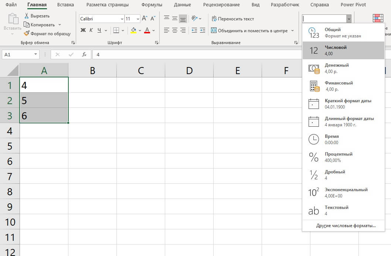Click 'Формат по образцу' paintbrush

(47, 33)
